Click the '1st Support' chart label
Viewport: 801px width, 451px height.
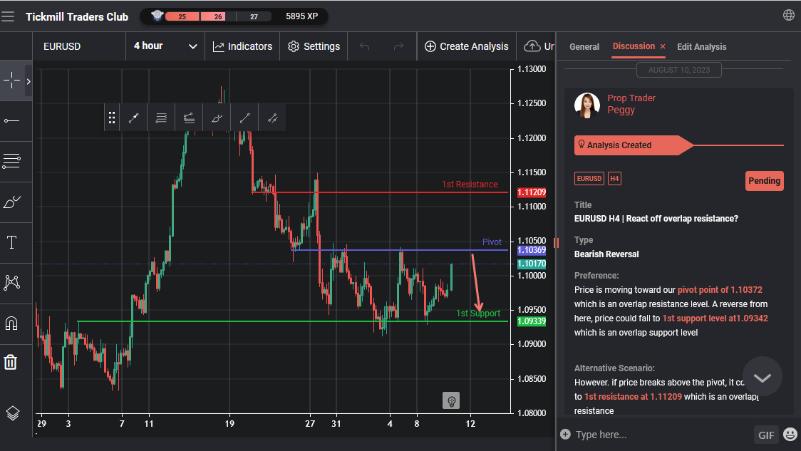pos(478,313)
